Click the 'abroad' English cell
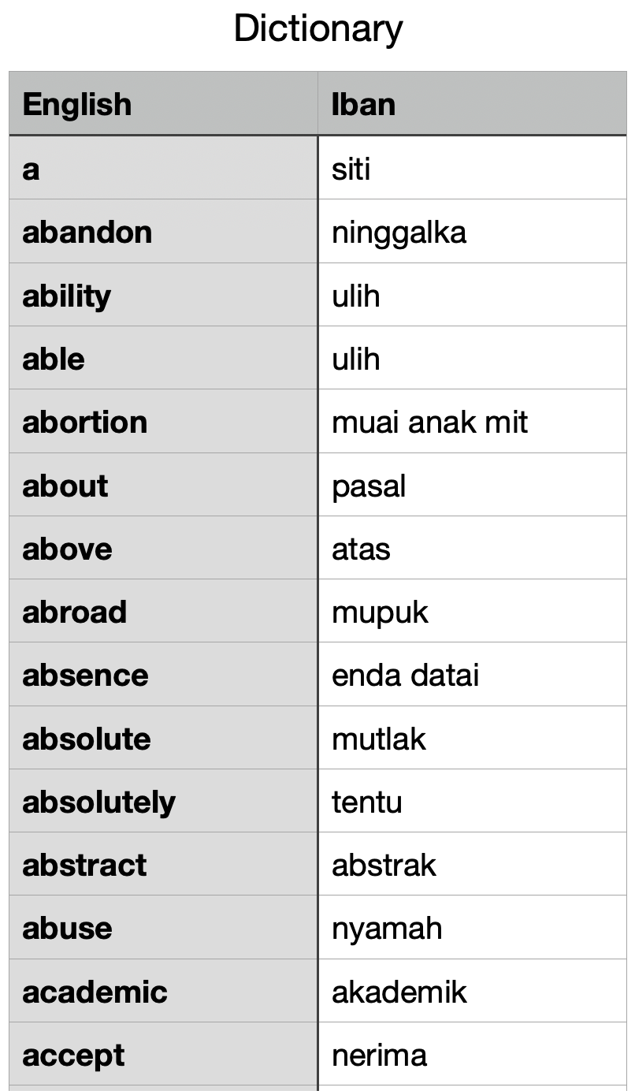 click(x=163, y=612)
